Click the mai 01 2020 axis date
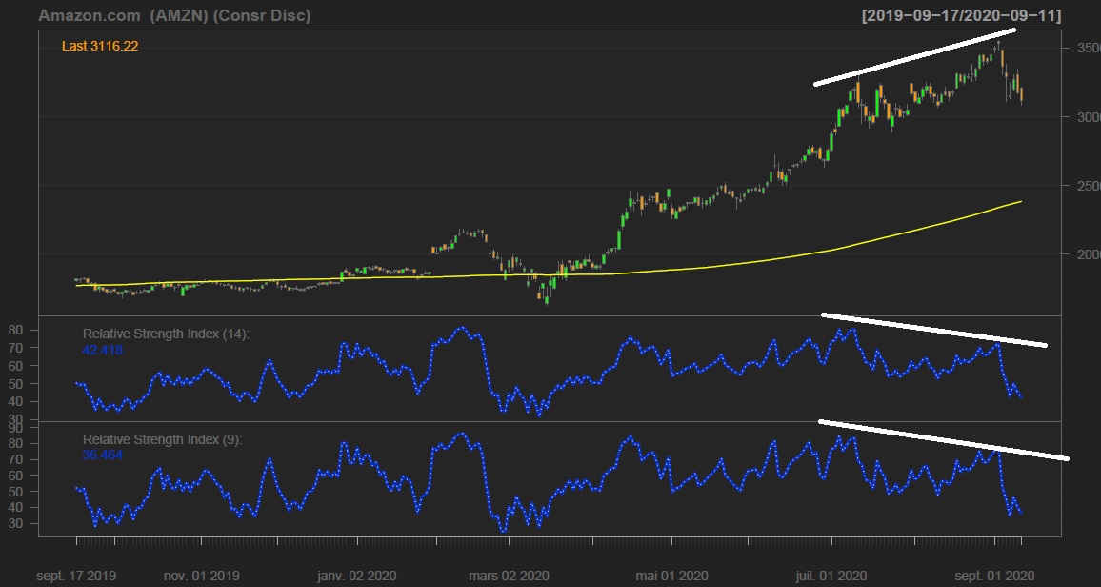The height and width of the screenshot is (587, 1101). click(x=672, y=576)
